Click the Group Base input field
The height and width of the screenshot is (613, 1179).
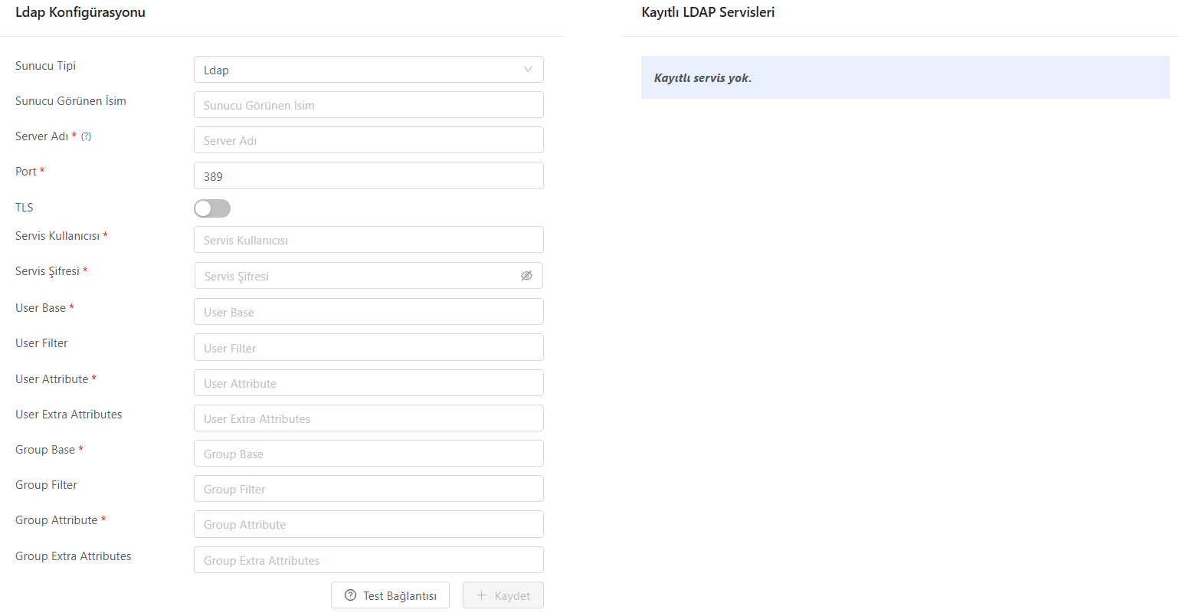(x=368, y=454)
